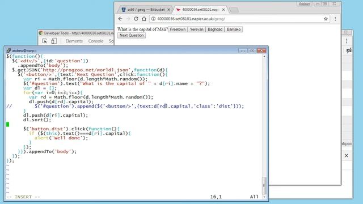Click the 'What is the capital of Mali?' text
This screenshot has width=363, height=204.
[x=142, y=29]
